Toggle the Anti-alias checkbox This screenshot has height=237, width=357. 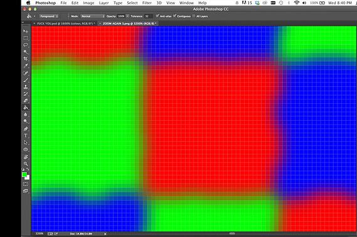pos(157,16)
